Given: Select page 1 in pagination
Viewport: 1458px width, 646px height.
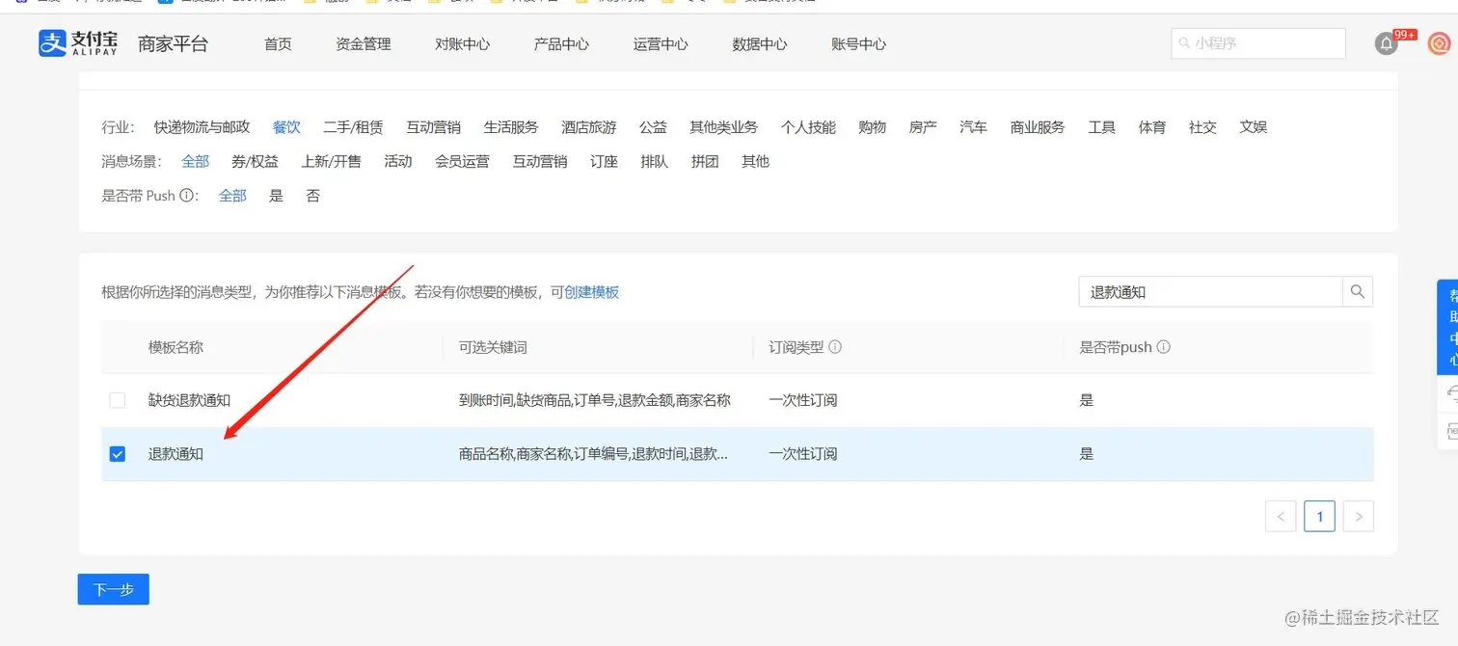Looking at the screenshot, I should tap(1319, 516).
